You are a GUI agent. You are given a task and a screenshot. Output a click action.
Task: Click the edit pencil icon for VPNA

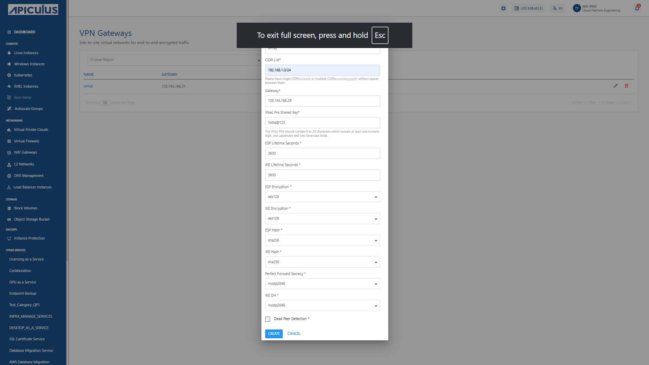pyautogui.click(x=616, y=86)
